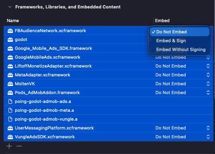Click poing-godot-admob-meta.a file icon
The width and height of the screenshot is (215, 154).
click(10, 110)
